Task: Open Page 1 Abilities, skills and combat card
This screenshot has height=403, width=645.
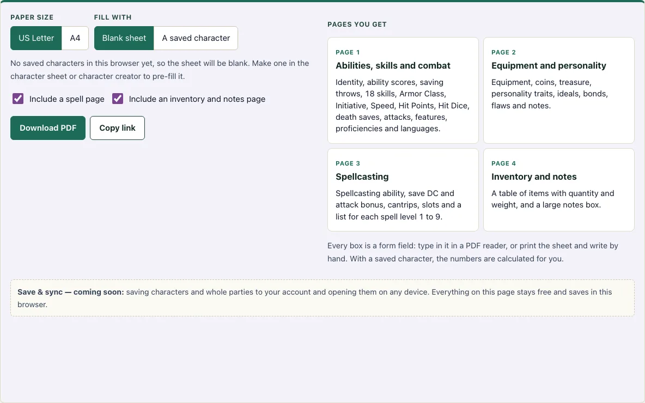Action: [403, 90]
